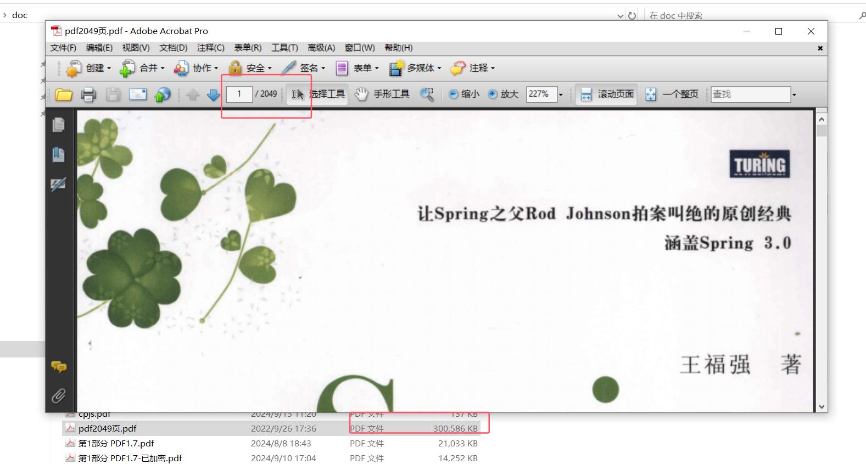Open the 注释 comment toolbar dropdown
866x464 pixels.
click(x=473, y=68)
